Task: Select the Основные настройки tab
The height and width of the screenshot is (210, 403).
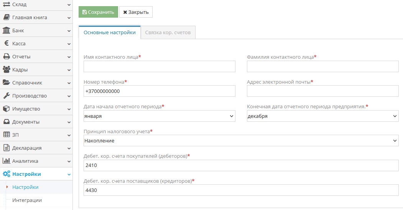Action: [x=109, y=33]
